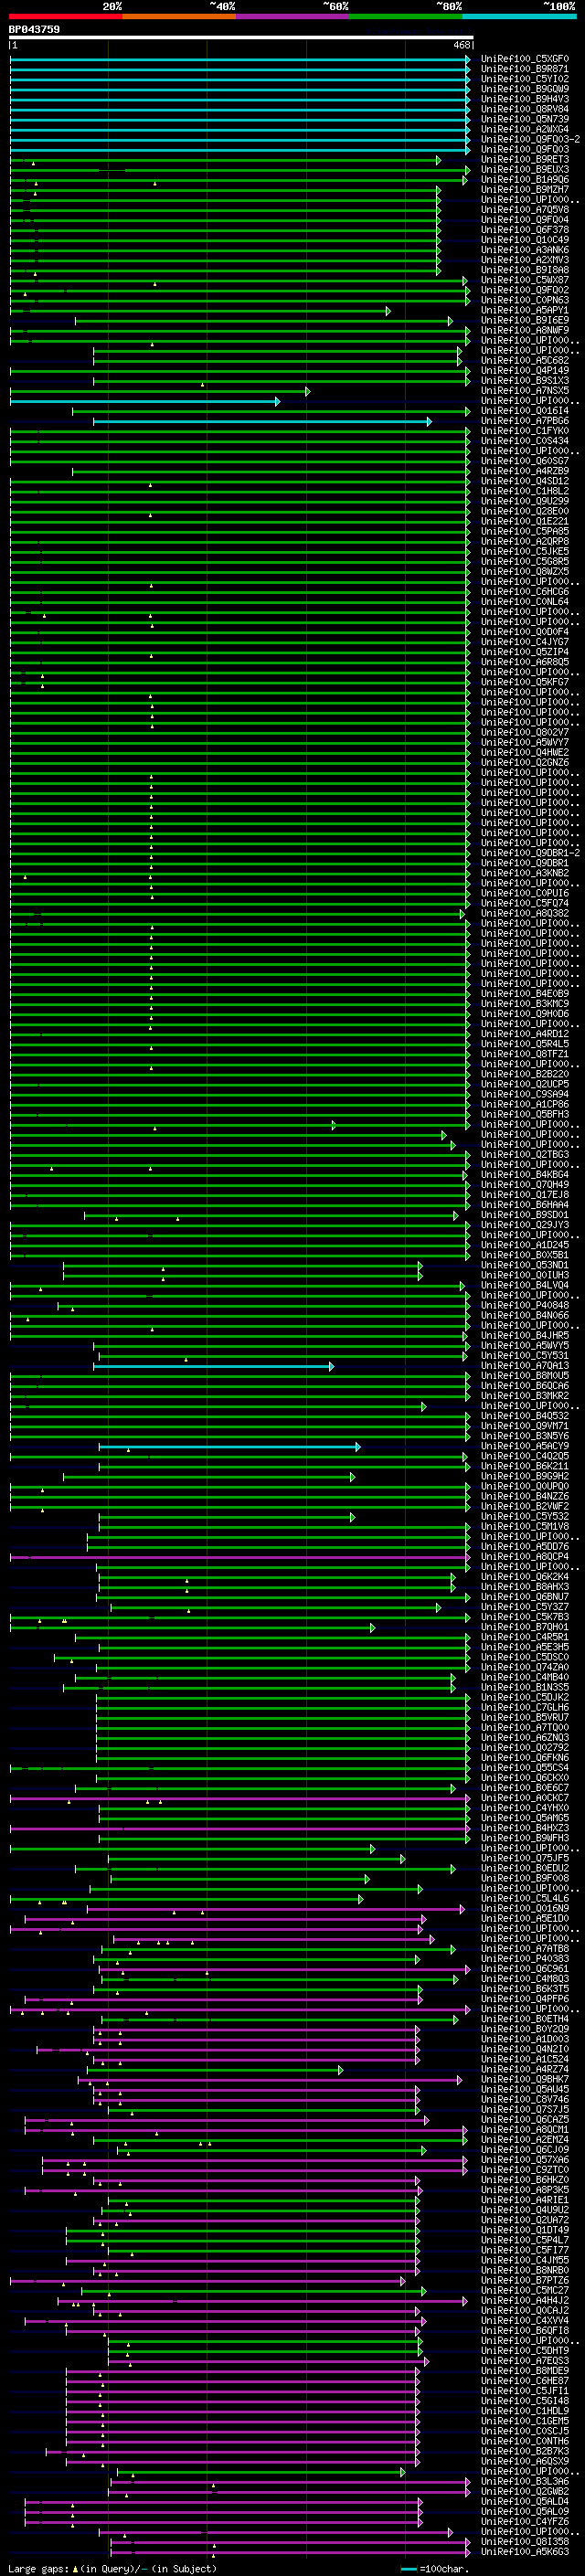Select UniRef100_B3L3A6 label
Viewport: 585px width, 2576px height.
click(x=525, y=2481)
